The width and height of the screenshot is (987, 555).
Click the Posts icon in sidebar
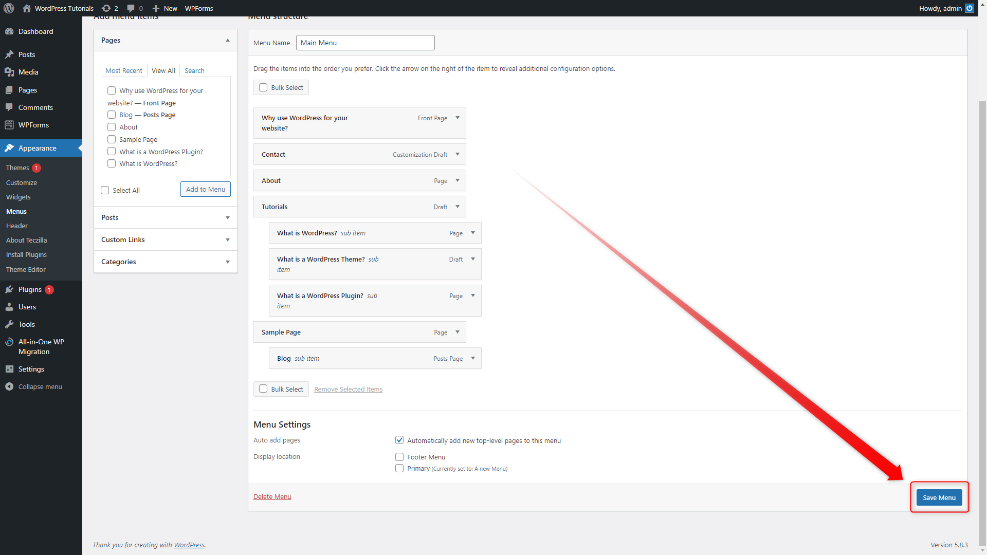(9, 54)
